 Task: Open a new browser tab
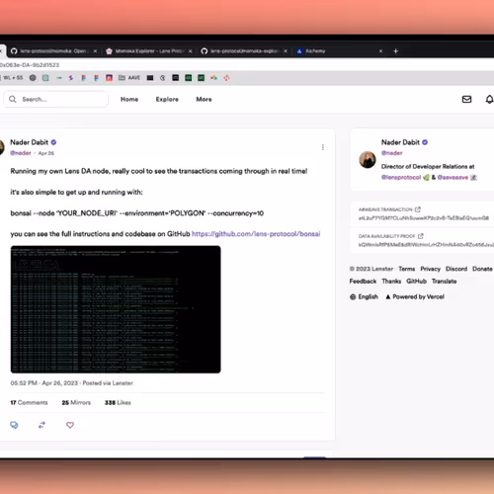(396, 51)
